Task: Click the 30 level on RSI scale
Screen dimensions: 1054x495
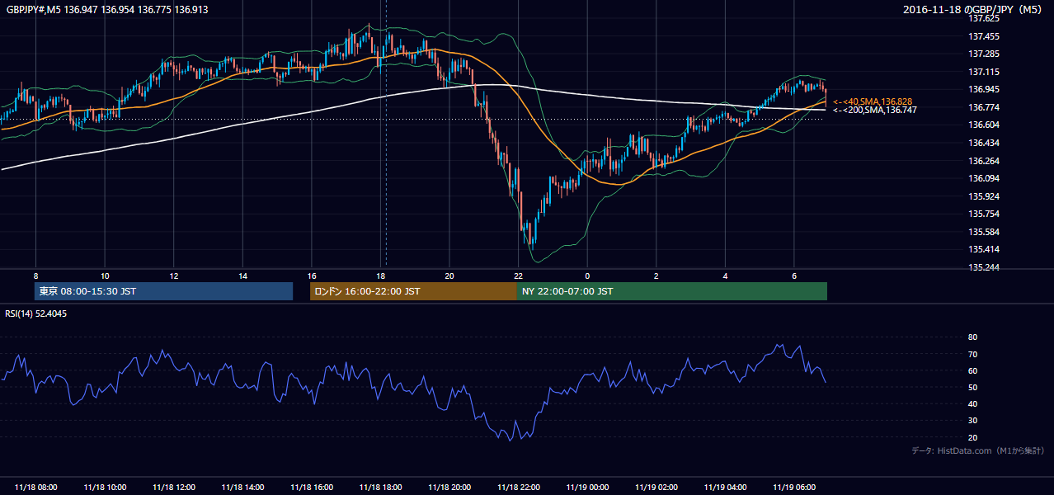Action: click(973, 421)
